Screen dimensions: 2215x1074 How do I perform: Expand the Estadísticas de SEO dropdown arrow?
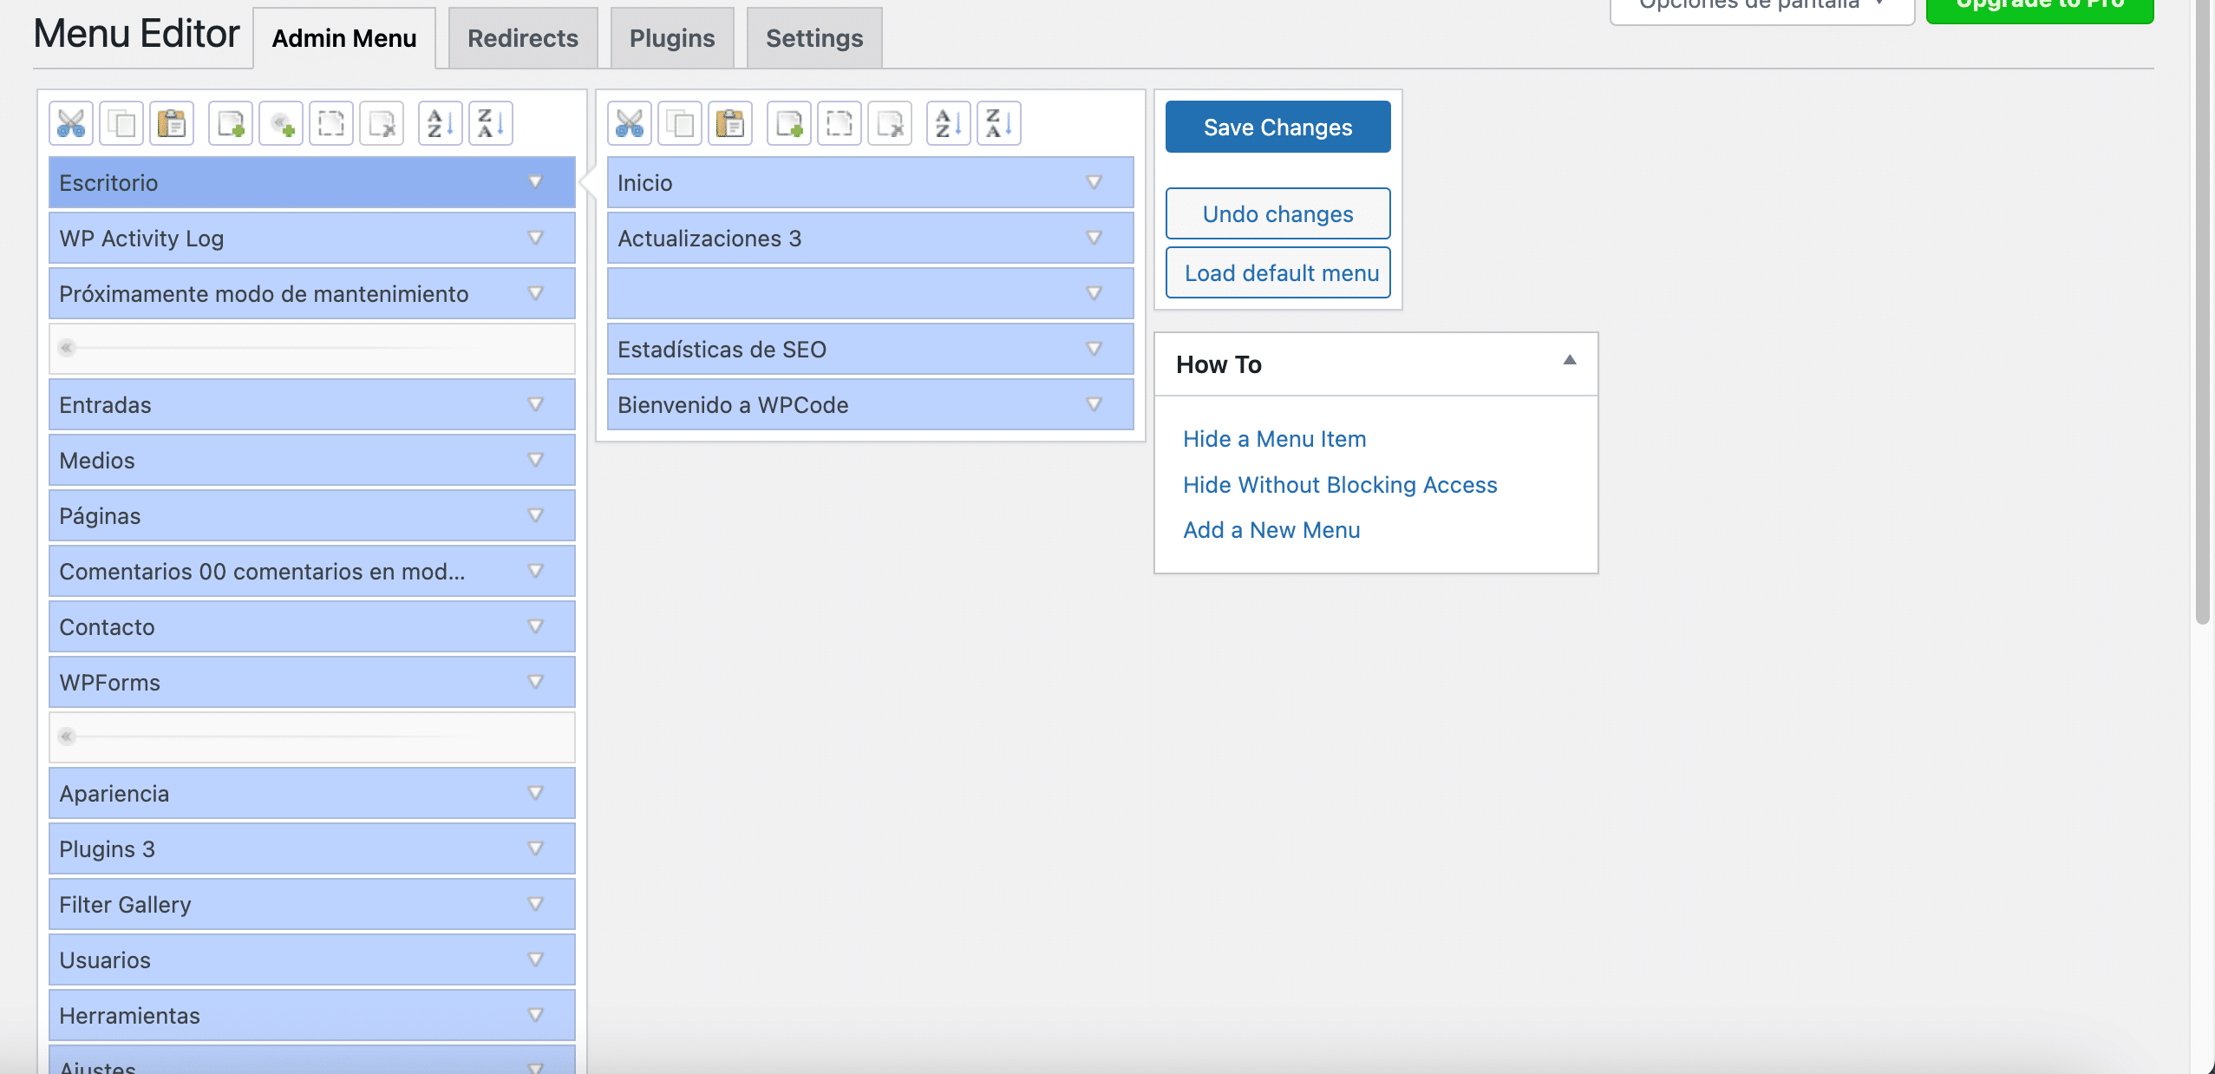[x=1094, y=349]
